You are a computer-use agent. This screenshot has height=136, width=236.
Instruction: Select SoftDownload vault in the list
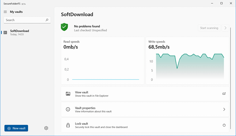pos(27,33)
